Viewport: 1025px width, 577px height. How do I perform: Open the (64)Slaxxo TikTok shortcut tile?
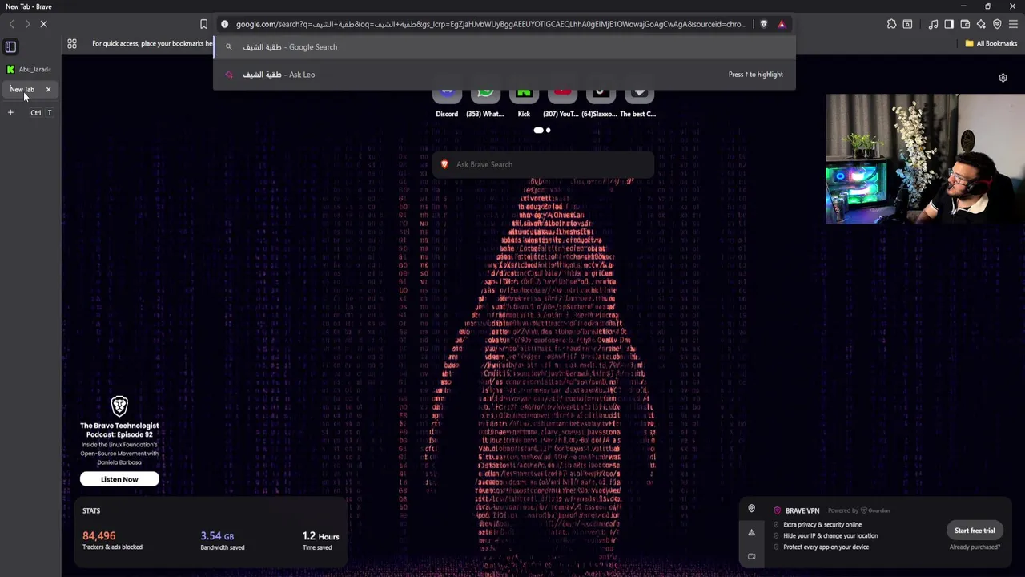click(x=600, y=103)
